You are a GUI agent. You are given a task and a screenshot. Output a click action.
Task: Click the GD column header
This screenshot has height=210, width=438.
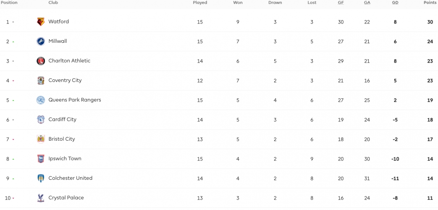pos(395,3)
